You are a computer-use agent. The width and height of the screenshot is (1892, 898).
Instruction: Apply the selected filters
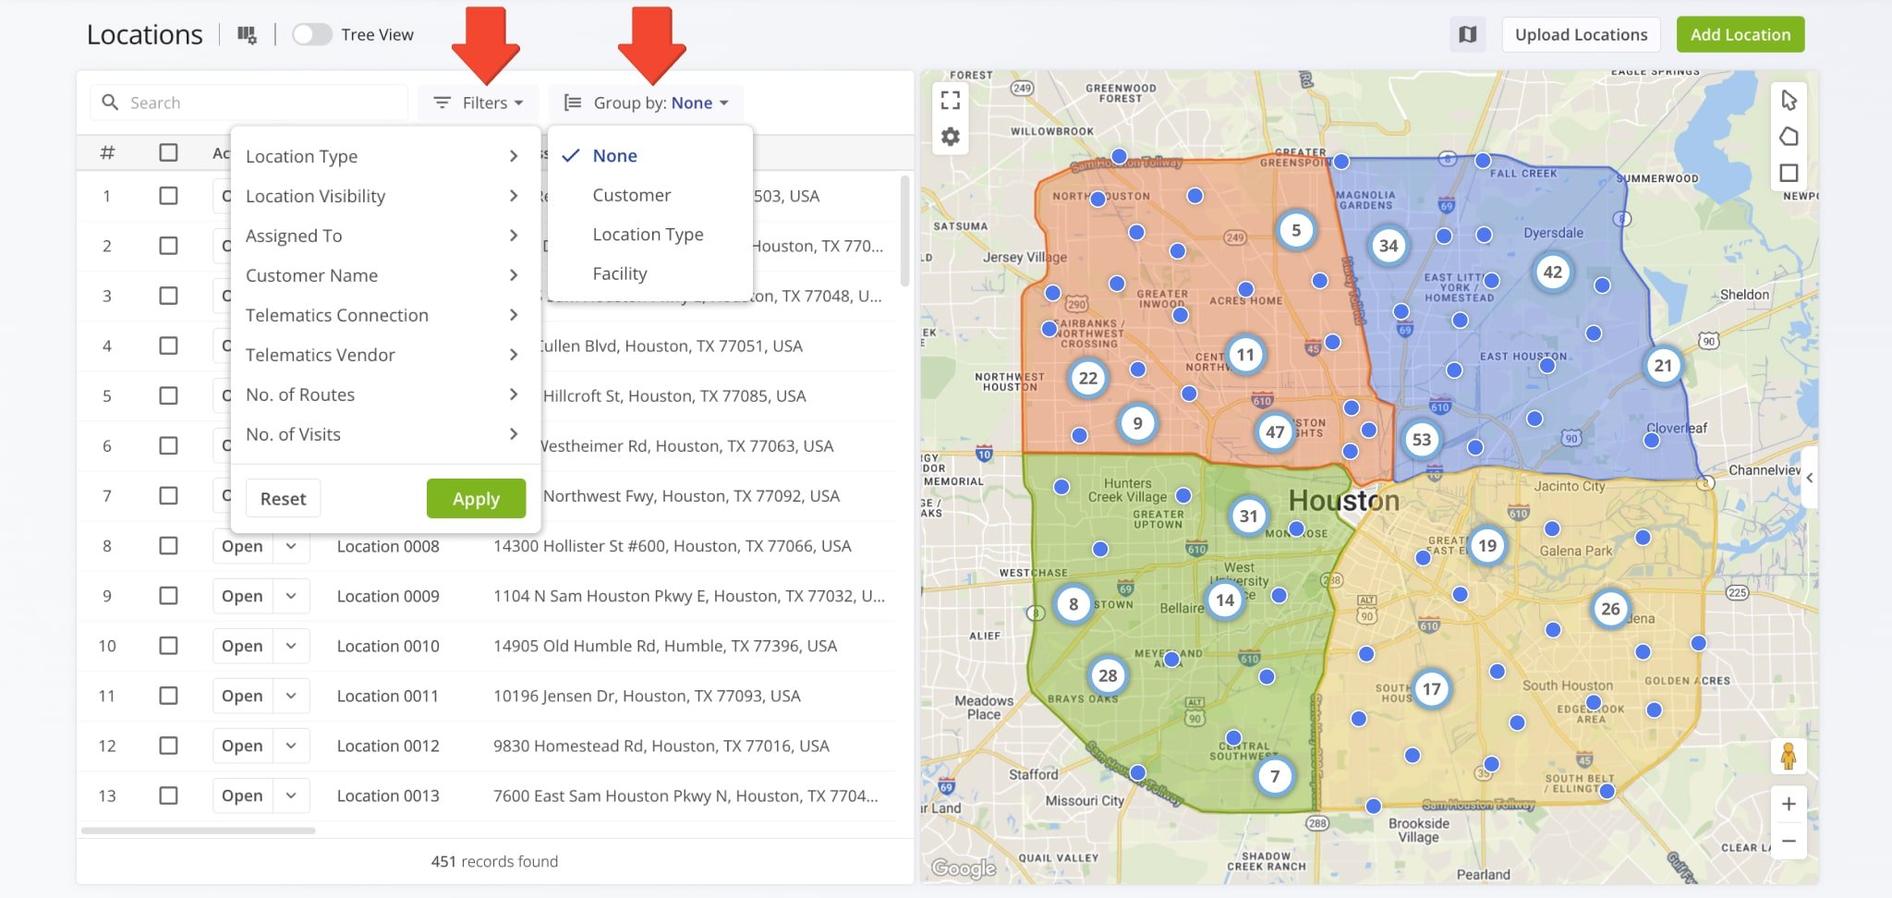(x=476, y=498)
